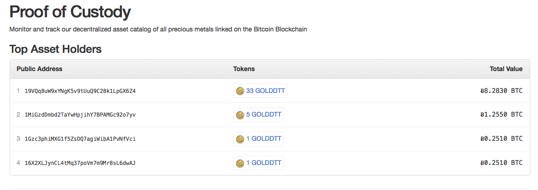
Task: Click the 8.2830 BTC total value
Action: [x=501, y=91]
